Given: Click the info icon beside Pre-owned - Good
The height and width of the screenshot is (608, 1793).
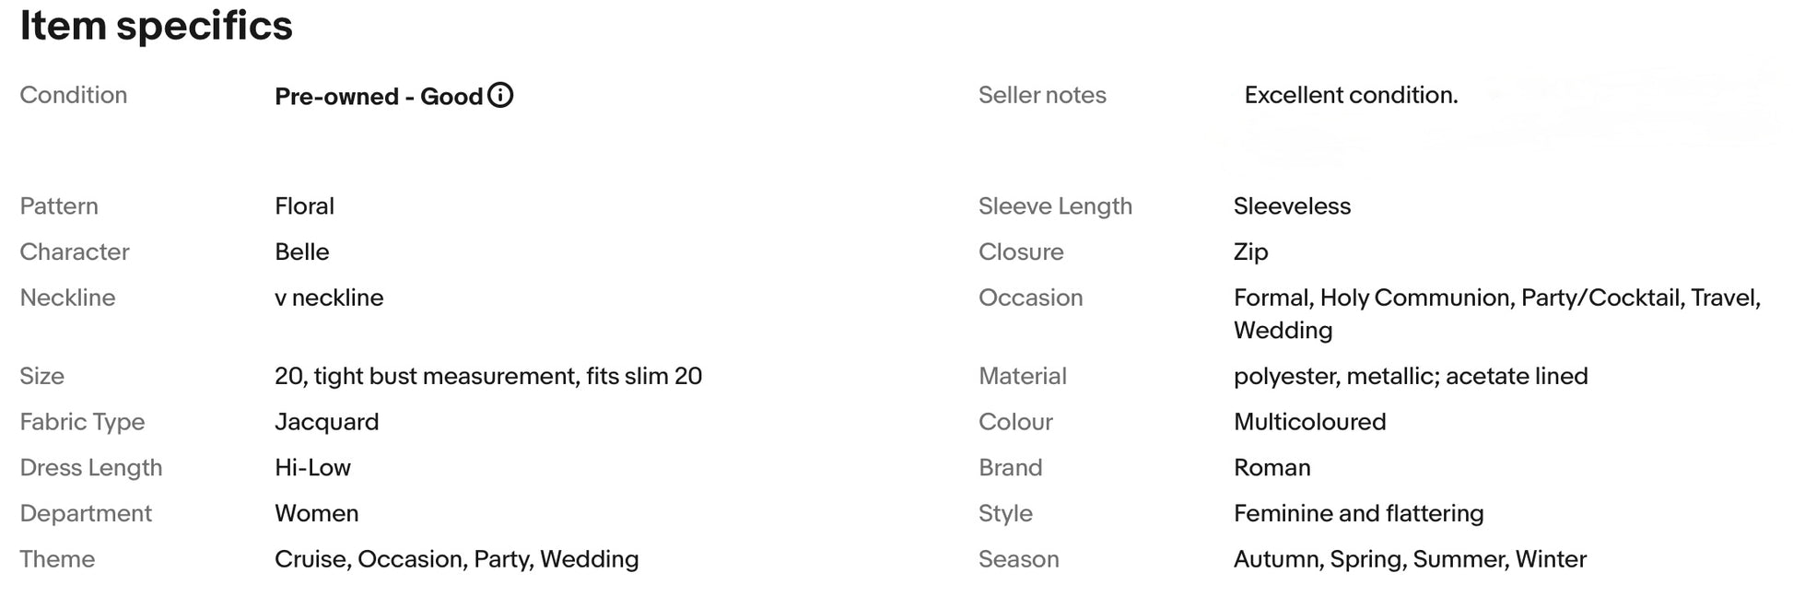Looking at the screenshot, I should coord(500,95).
